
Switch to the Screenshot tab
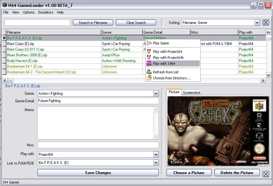(x=191, y=92)
